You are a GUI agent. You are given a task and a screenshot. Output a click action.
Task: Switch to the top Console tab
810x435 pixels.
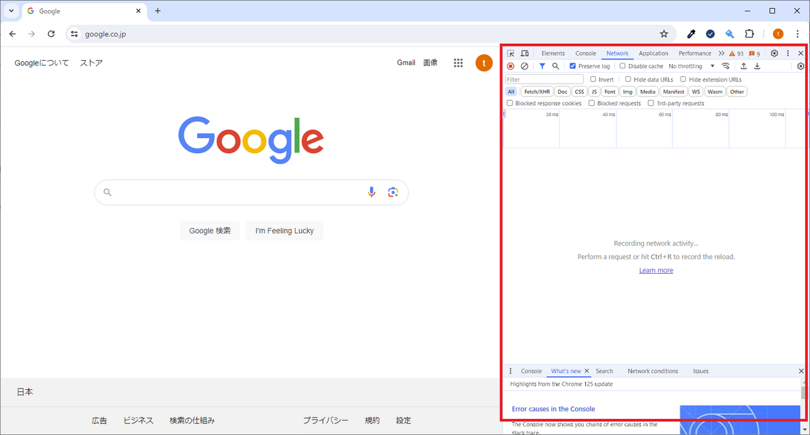[x=585, y=53]
